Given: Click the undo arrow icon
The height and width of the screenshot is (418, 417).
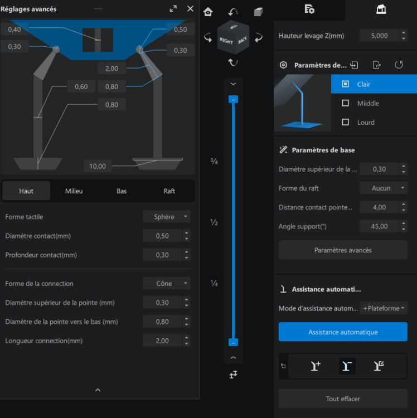Looking at the screenshot, I should [x=233, y=12].
